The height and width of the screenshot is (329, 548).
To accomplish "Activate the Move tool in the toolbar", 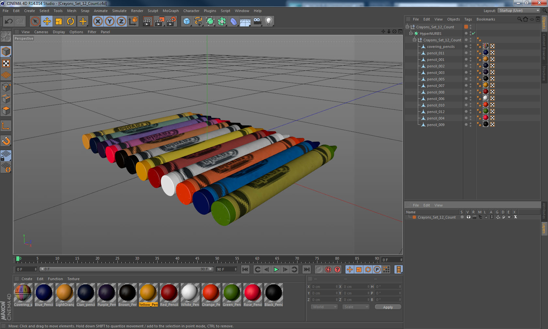I will coord(47,21).
